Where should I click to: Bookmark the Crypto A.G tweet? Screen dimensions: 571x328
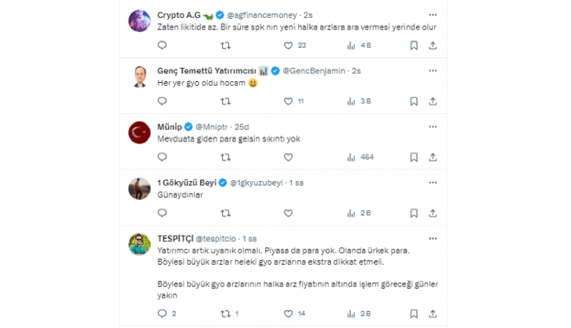414,45
